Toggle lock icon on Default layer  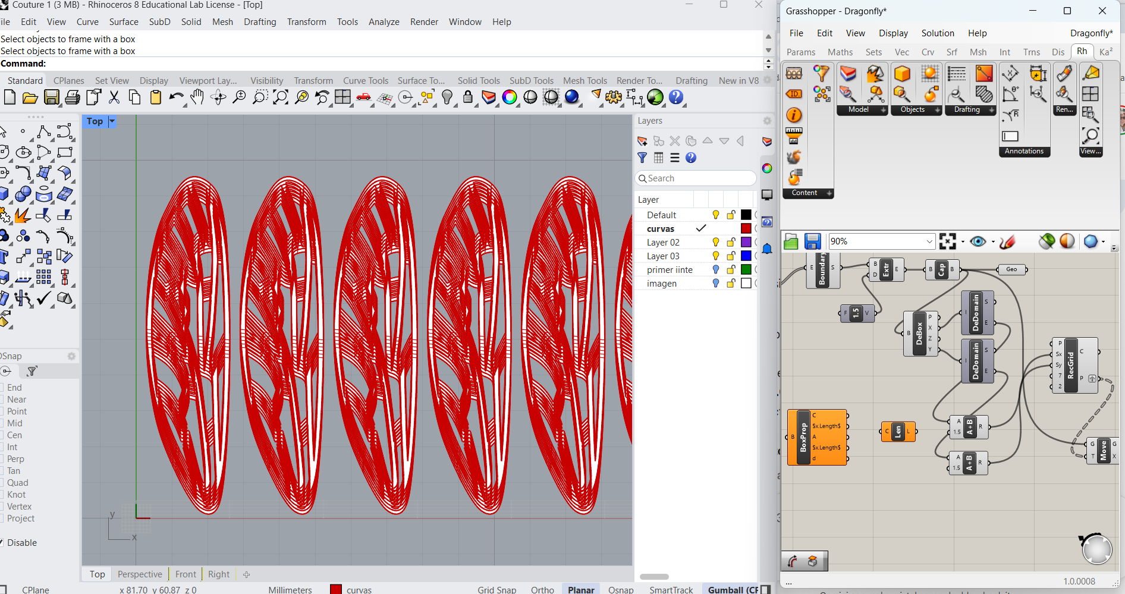731,215
